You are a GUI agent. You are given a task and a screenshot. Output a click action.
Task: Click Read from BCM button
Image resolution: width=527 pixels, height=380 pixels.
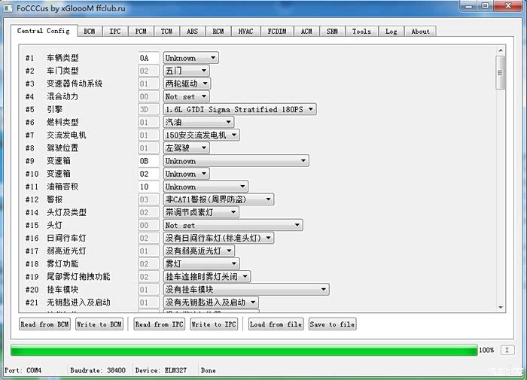coord(44,324)
